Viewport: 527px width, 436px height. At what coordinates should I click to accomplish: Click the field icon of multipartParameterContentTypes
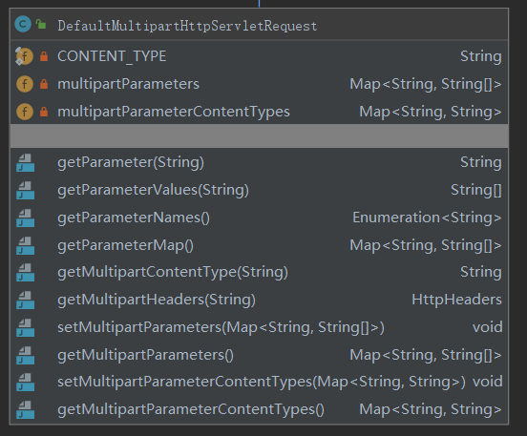(25, 112)
